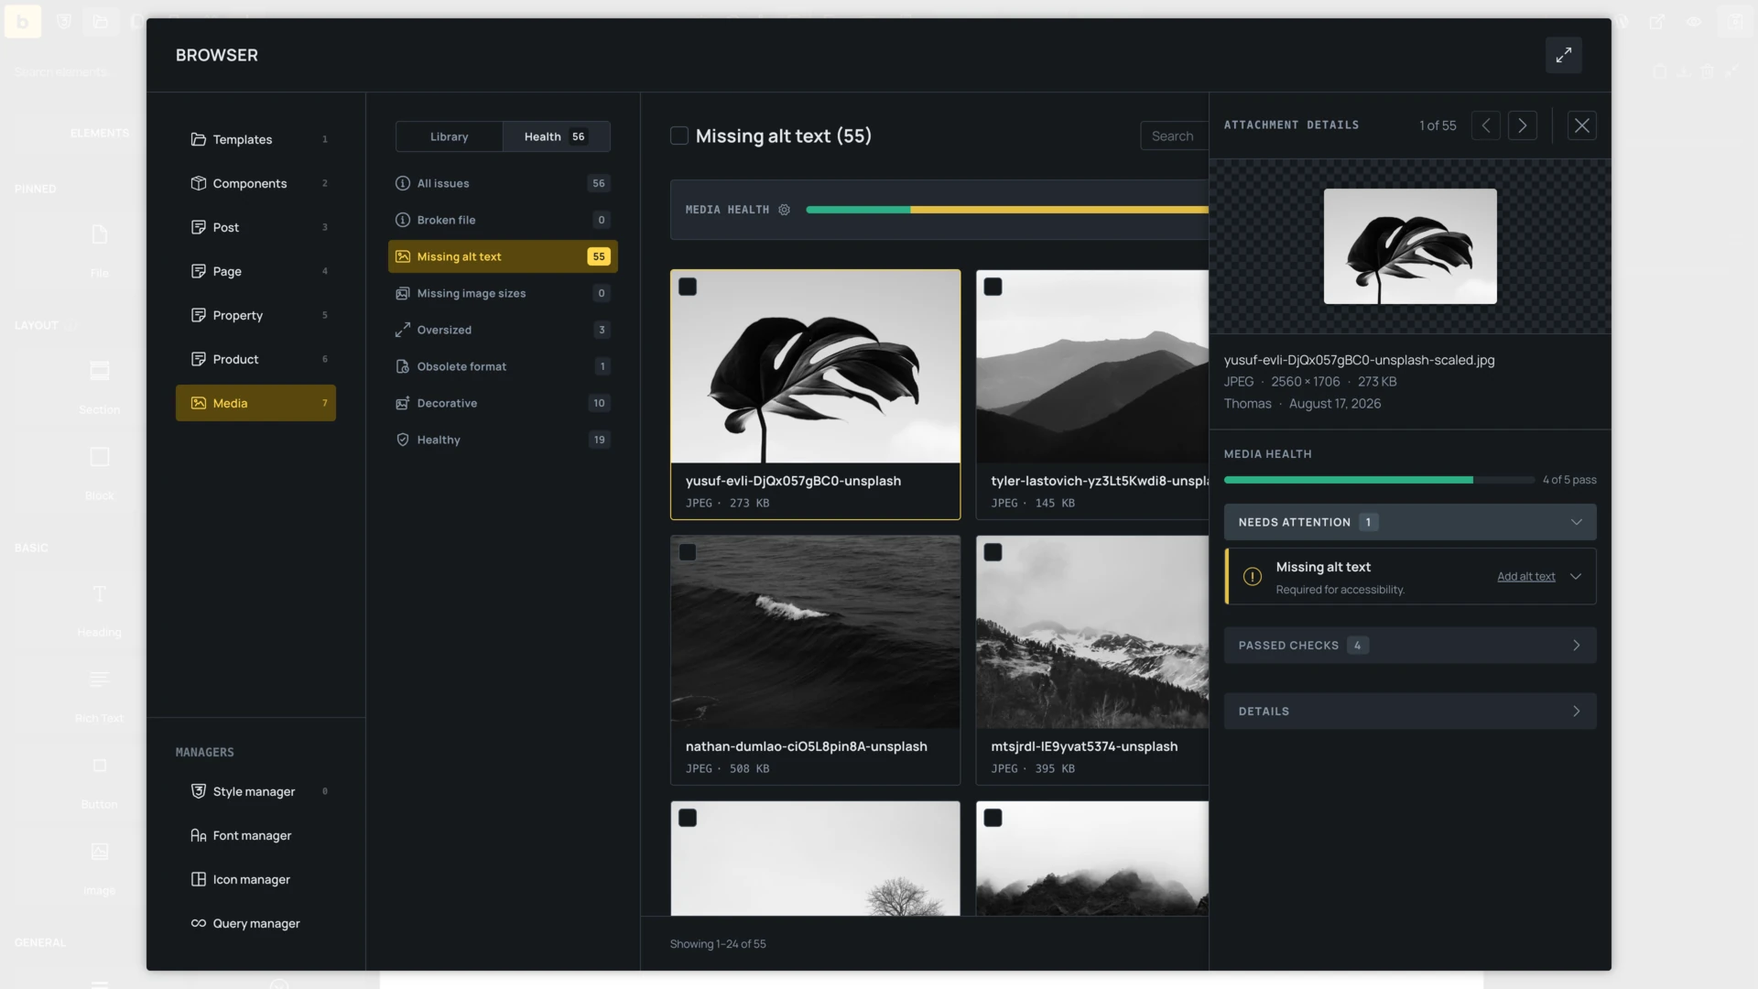This screenshot has width=1758, height=989.
Task: Click the 'Missing alt text (55)' heading
Action: [784, 136]
